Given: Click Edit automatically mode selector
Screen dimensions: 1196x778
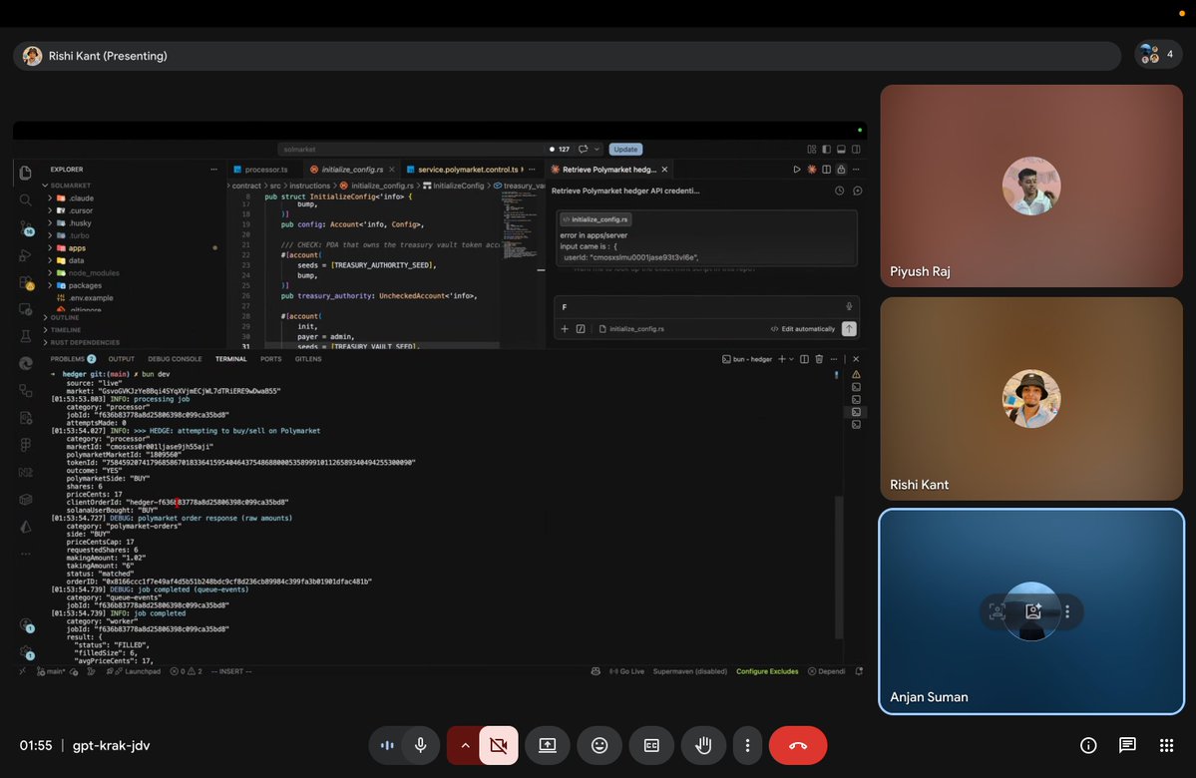Looking at the screenshot, I should pos(802,329).
